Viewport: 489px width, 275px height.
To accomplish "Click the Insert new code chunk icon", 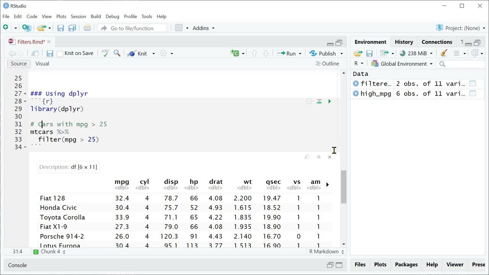I will [235, 53].
